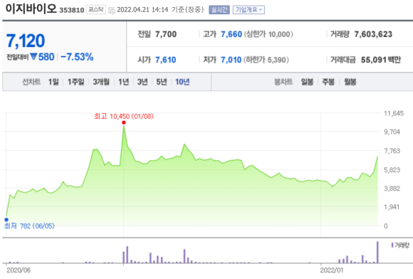413x279 pixels.
Task: Click the stock code 353810
Action: pos(72,10)
